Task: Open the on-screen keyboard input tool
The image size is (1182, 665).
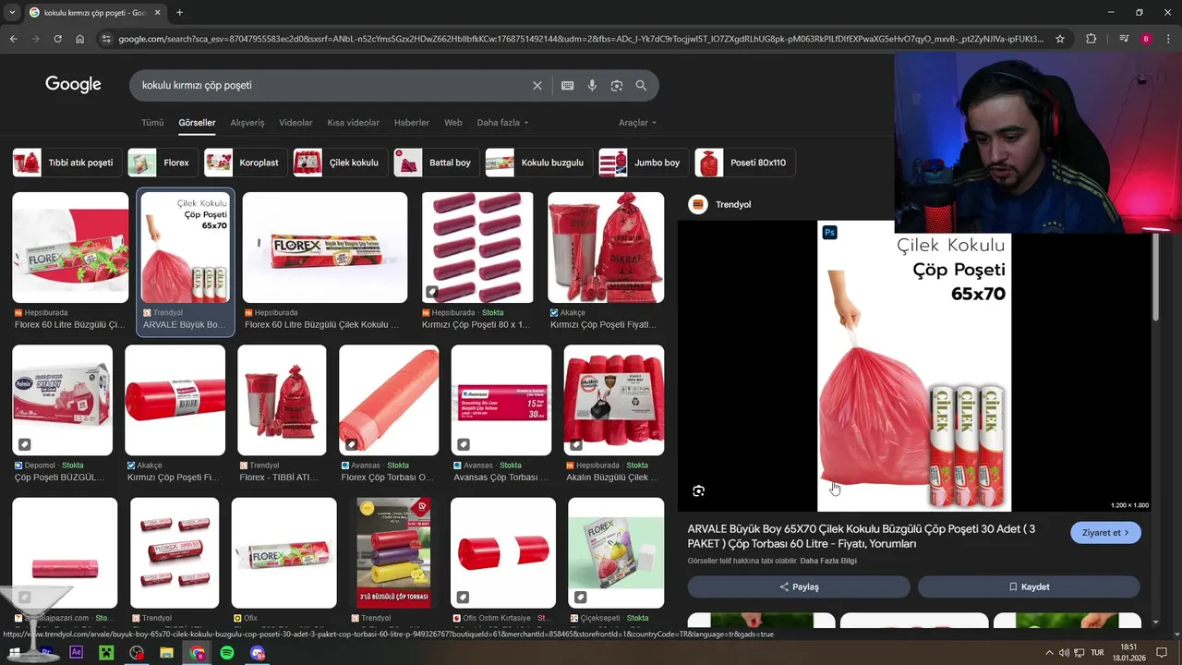Action: [x=568, y=86]
